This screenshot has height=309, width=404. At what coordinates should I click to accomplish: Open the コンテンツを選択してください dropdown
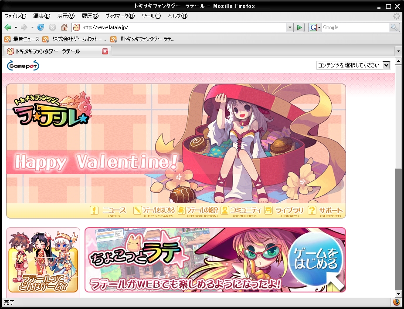click(x=353, y=65)
